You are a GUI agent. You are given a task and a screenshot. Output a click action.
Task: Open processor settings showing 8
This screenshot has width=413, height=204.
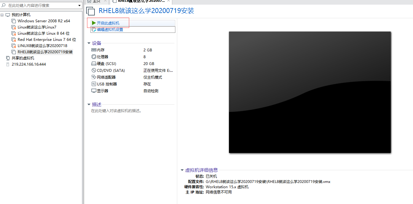click(x=145, y=57)
